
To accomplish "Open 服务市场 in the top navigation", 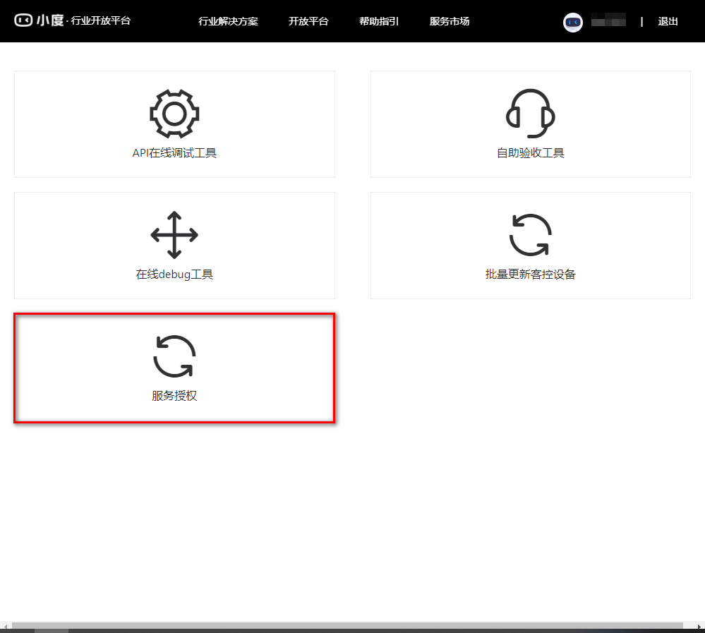I will coord(450,21).
